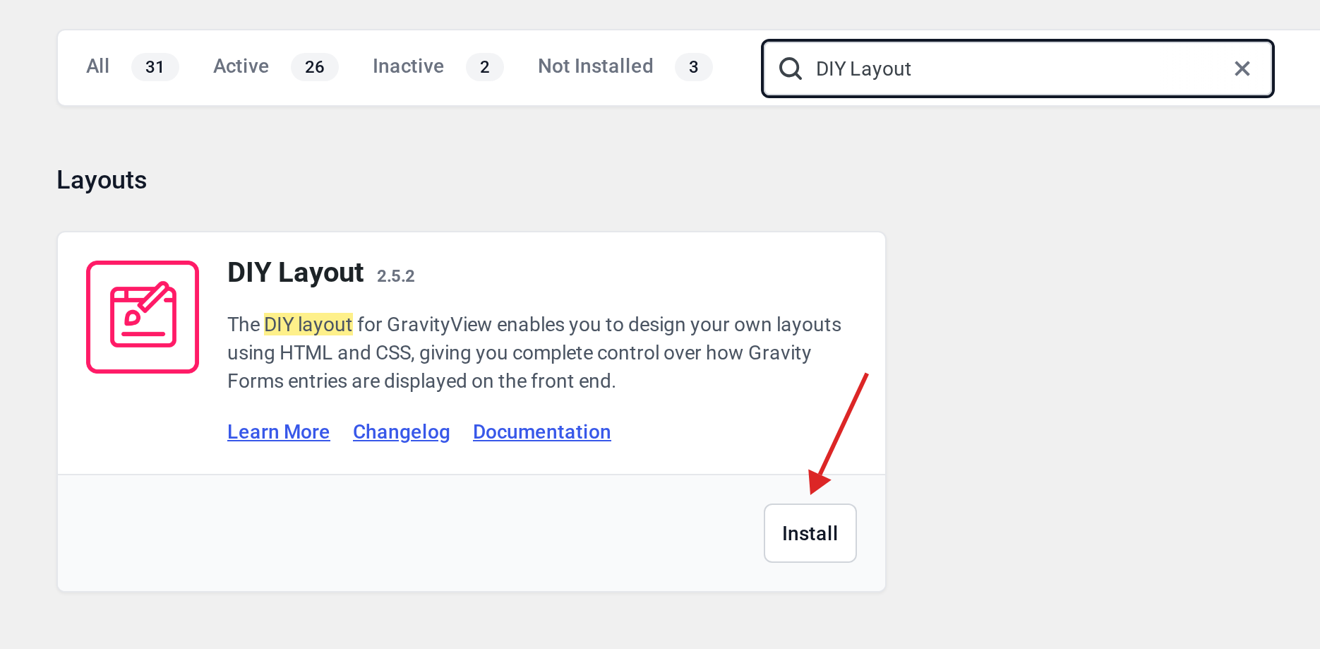Screen dimensions: 1320x649
Task: Click the search magnifier icon
Action: pyautogui.click(x=790, y=69)
